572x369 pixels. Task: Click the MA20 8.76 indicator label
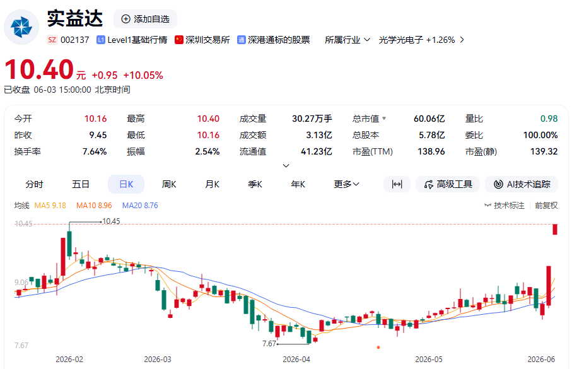[140, 206]
